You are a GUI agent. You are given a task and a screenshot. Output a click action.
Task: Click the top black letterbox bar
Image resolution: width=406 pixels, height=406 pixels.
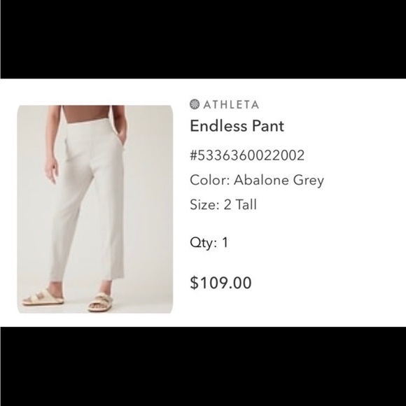203,39
